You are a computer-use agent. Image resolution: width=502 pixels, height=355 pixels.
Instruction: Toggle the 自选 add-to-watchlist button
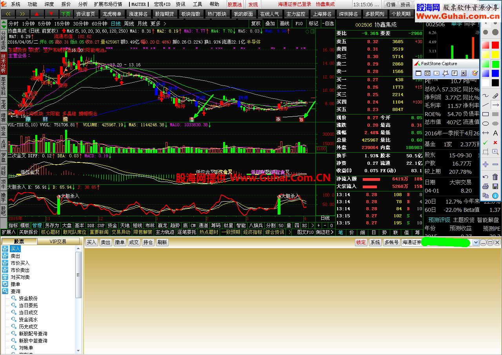pyautogui.click(x=327, y=24)
